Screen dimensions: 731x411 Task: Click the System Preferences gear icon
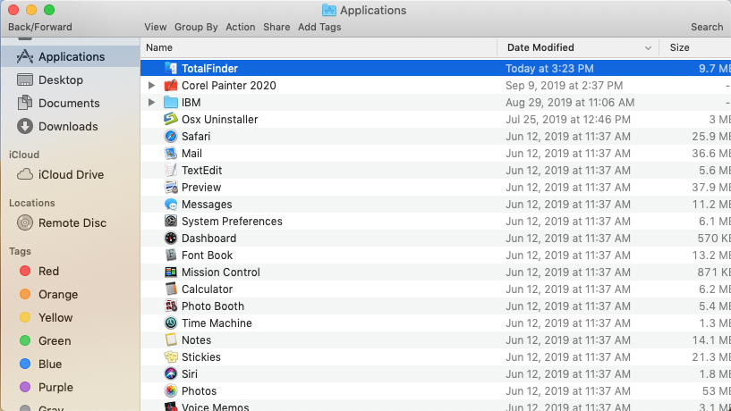click(171, 222)
